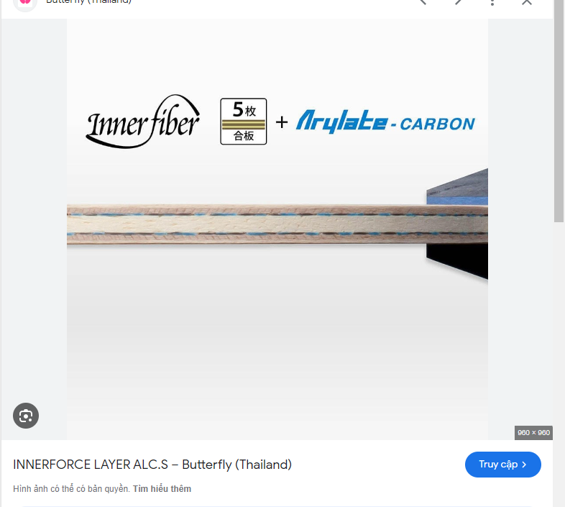Click the Butterfly pink favicon
This screenshot has height=507, width=565.
(x=25, y=3)
